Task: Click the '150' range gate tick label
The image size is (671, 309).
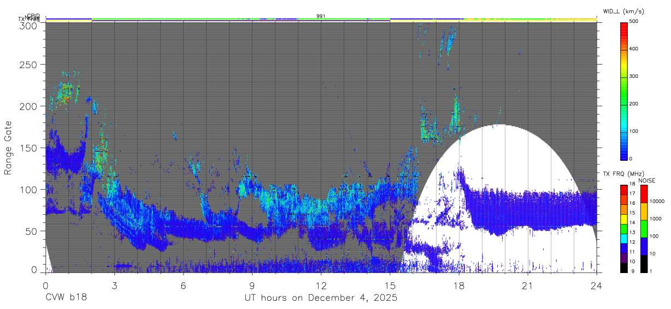Action: tap(30, 148)
